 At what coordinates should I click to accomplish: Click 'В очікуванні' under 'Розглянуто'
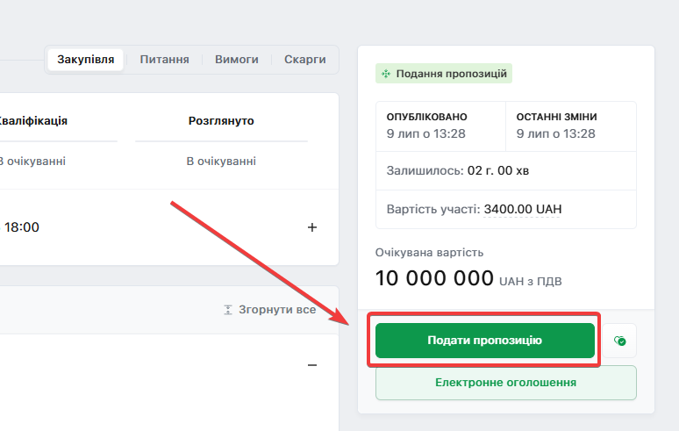tap(221, 162)
